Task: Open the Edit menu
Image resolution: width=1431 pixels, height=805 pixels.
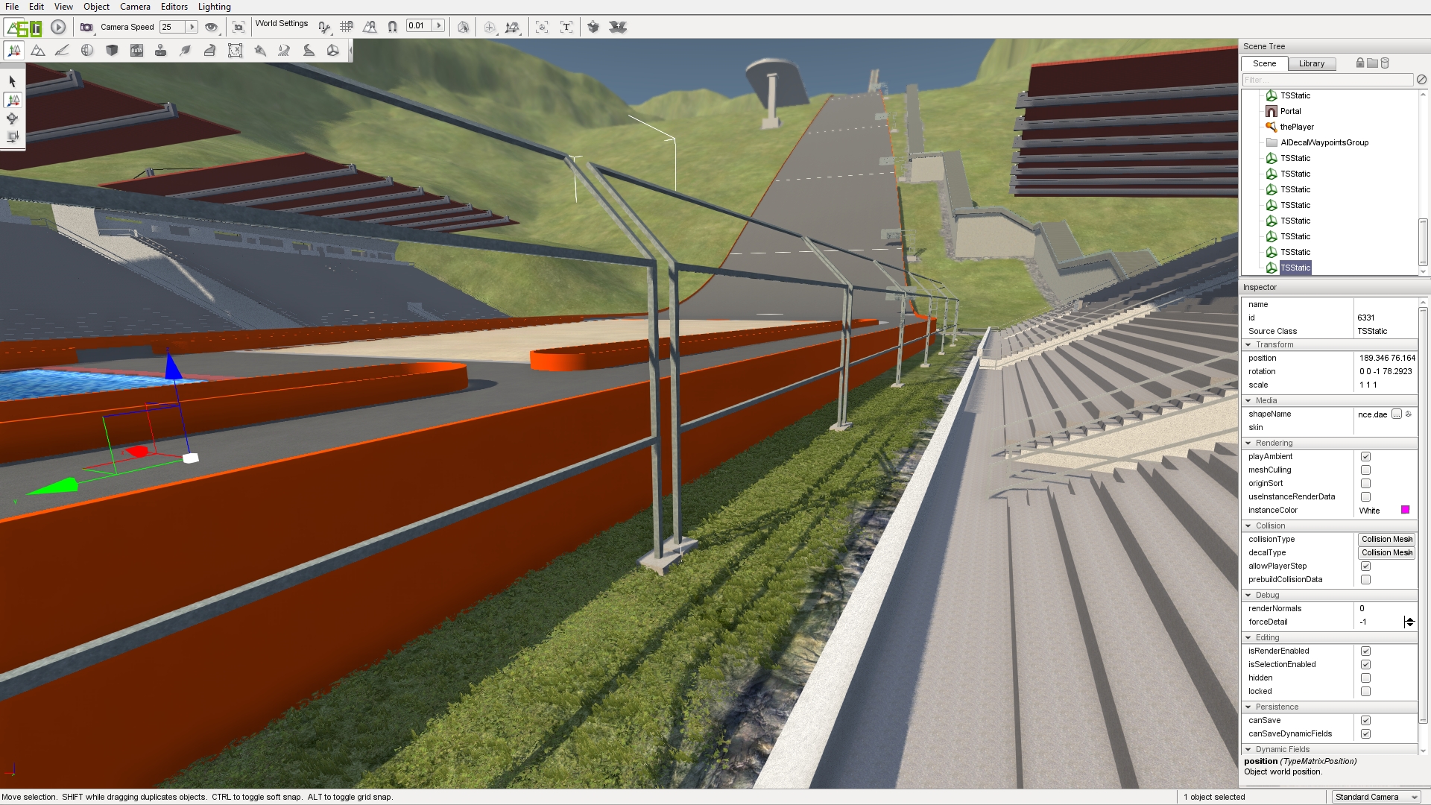Action: pyautogui.click(x=37, y=7)
